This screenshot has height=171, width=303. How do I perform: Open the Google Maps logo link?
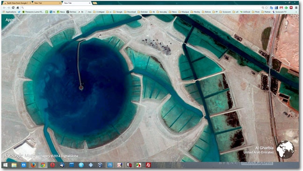point(20,156)
